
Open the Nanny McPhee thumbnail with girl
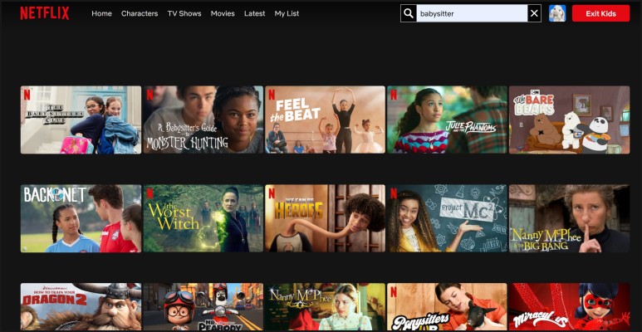(x=325, y=306)
